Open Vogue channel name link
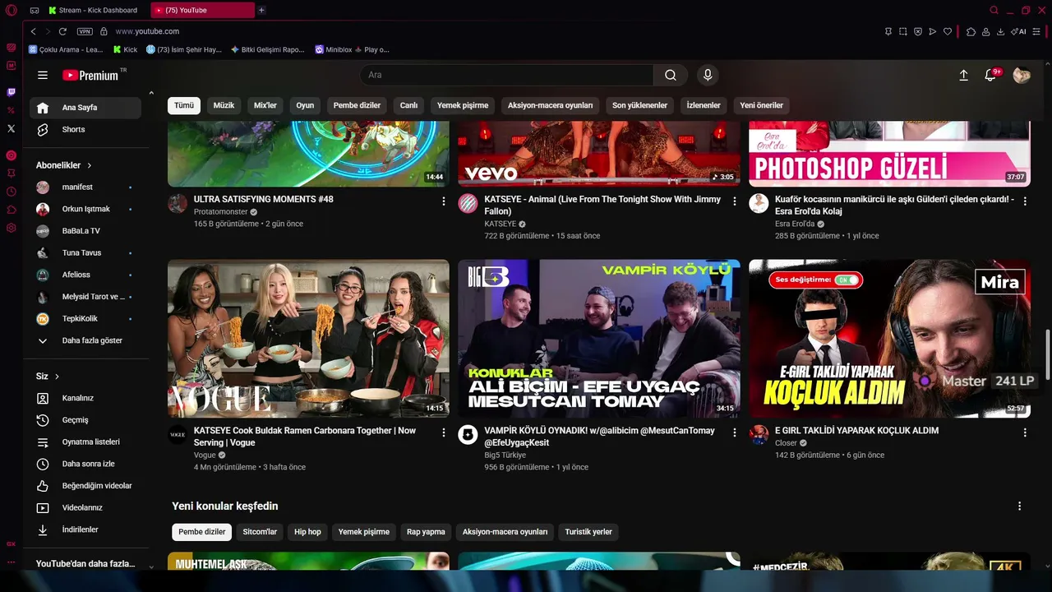Viewport: 1052px width, 592px height. [205, 456]
